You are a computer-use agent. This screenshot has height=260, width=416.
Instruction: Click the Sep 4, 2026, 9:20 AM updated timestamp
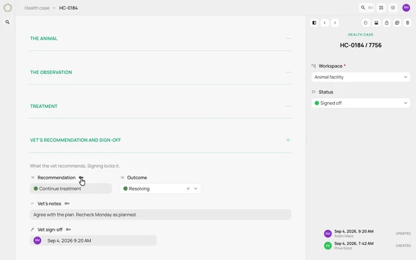coord(354,231)
